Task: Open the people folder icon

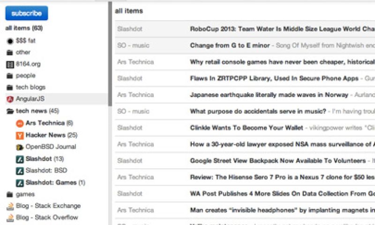Action: tap(9, 76)
